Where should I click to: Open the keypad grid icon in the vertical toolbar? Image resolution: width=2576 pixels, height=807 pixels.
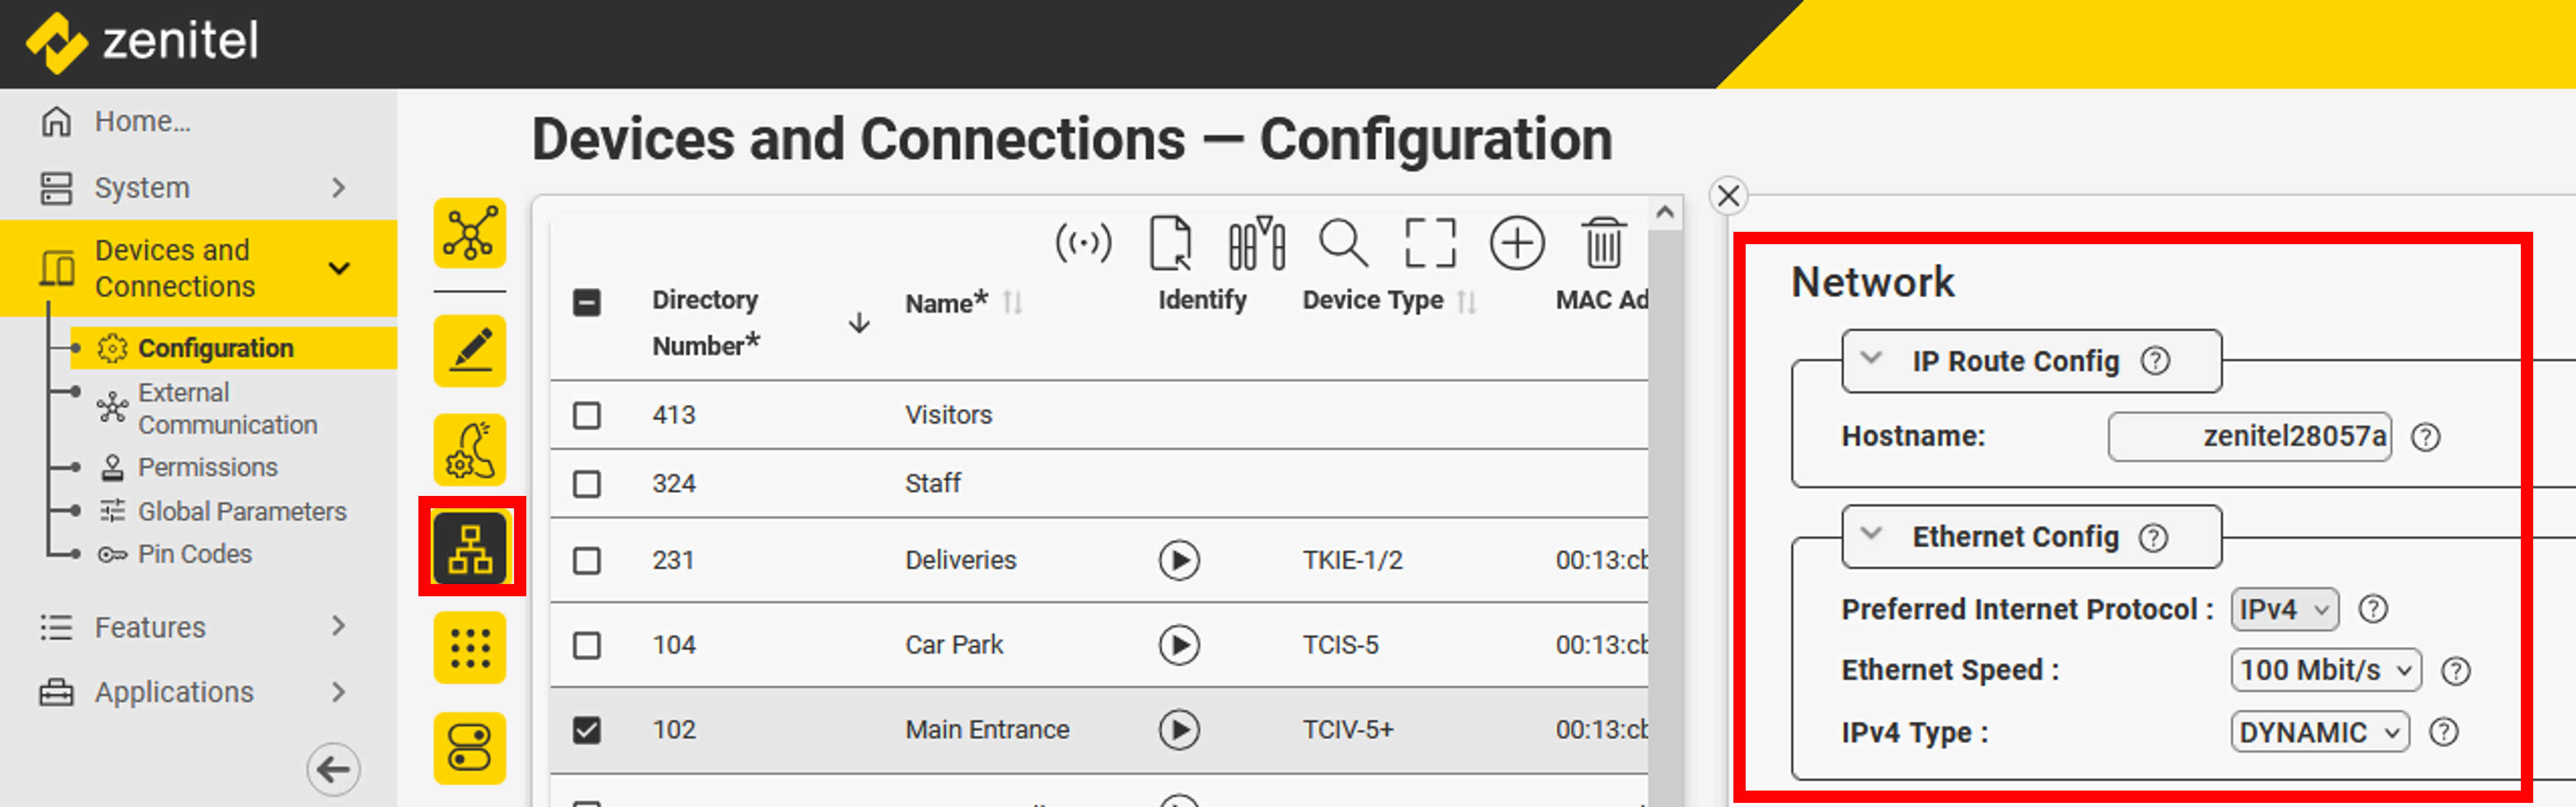[x=469, y=647]
